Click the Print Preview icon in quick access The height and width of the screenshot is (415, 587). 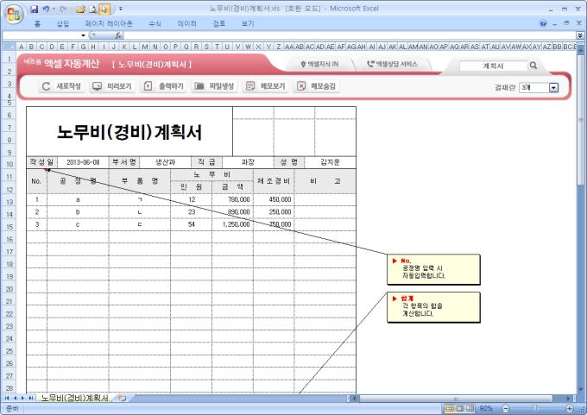[92, 9]
